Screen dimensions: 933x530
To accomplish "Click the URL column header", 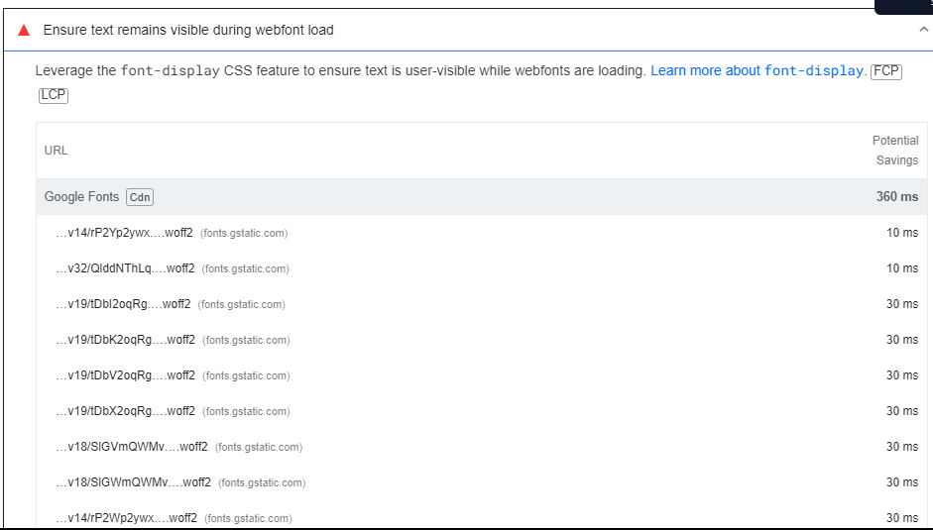I will (x=57, y=151).
